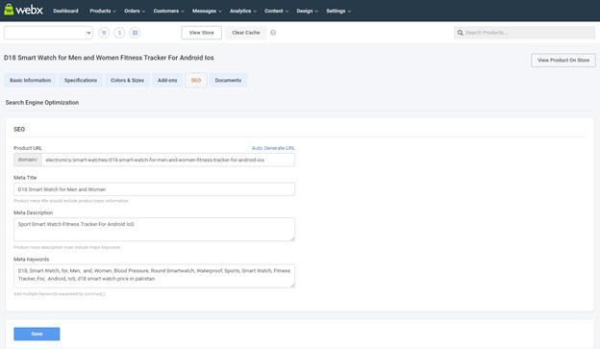Click the product title heading text
This screenshot has height=349, width=600.
pyautogui.click(x=109, y=58)
